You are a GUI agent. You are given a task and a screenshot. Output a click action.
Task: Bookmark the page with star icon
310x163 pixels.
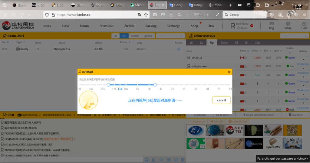point(146,15)
